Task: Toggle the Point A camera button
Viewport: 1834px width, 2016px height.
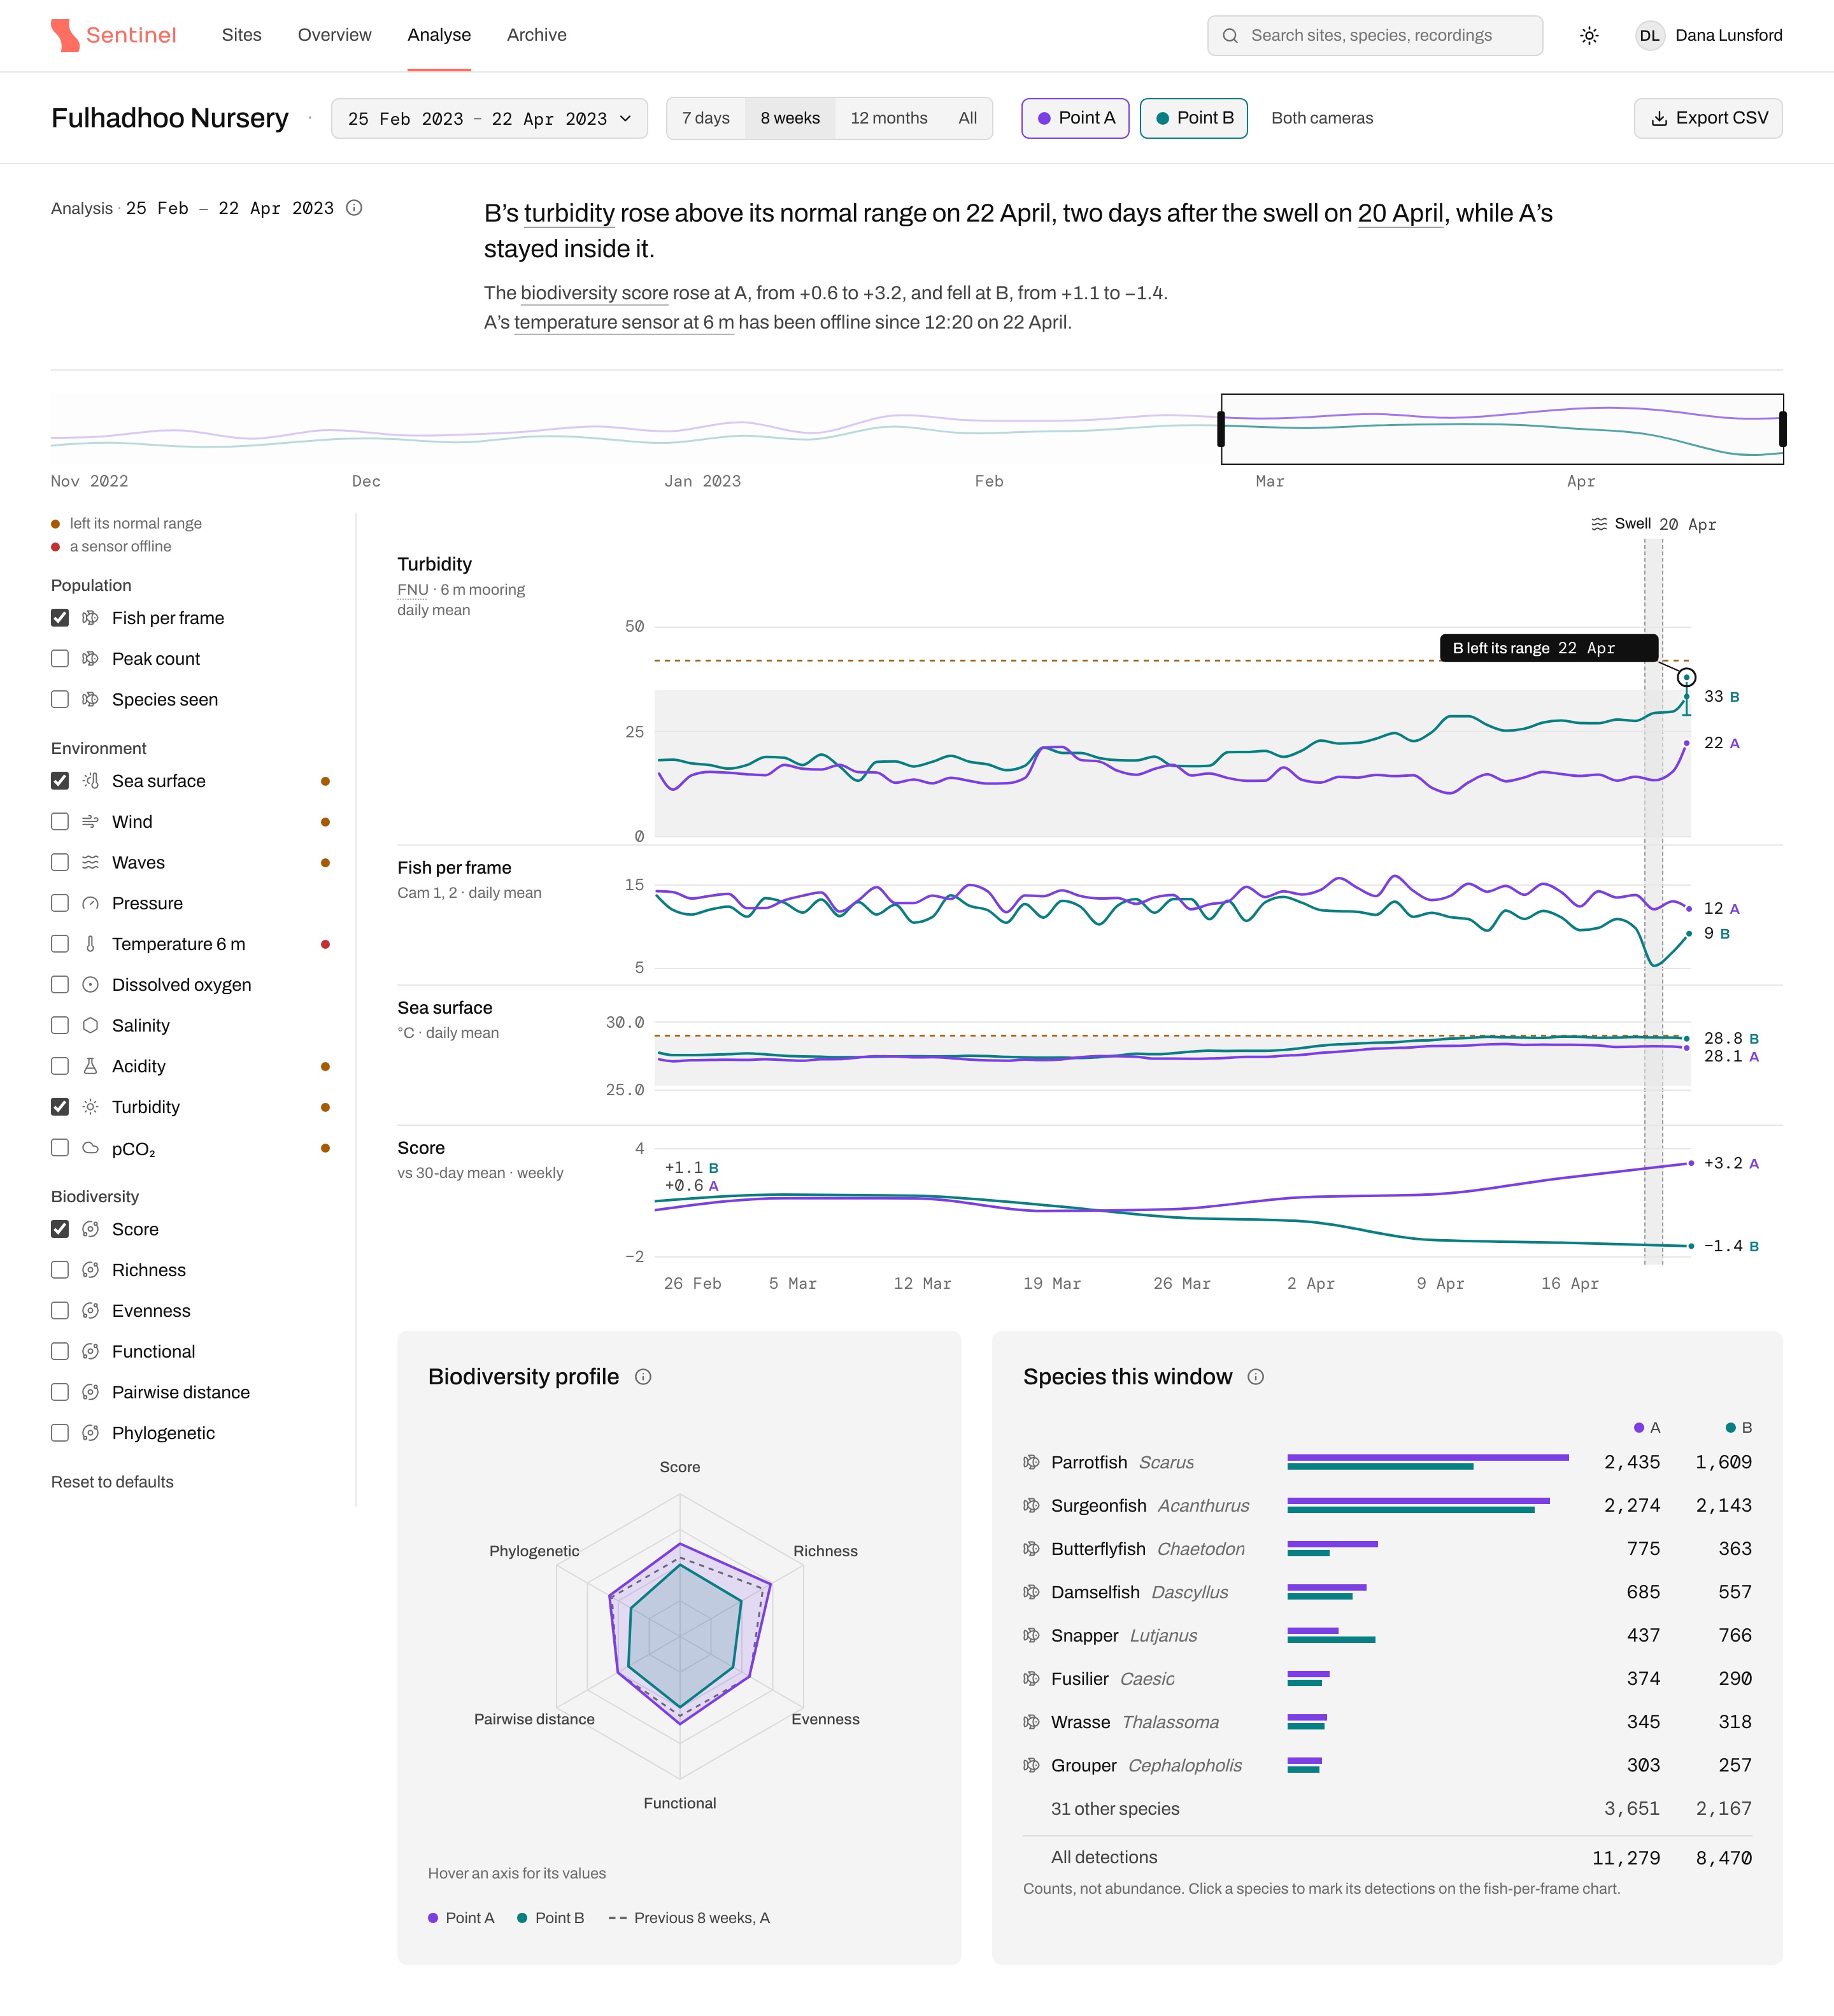Action: tap(1075, 118)
